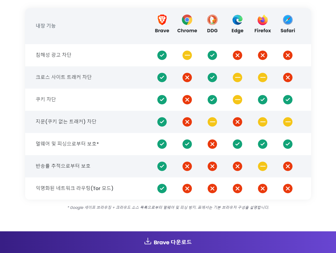Screen dimensions: 336x253
Task: Select the 내장 기능 column header
Action: [x=46, y=26]
